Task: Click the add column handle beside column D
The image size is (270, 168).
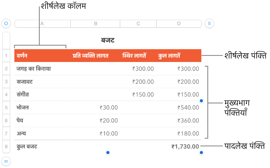Action: [x=209, y=23]
